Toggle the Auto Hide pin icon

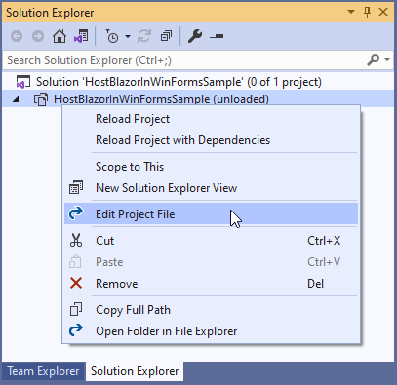coord(367,13)
